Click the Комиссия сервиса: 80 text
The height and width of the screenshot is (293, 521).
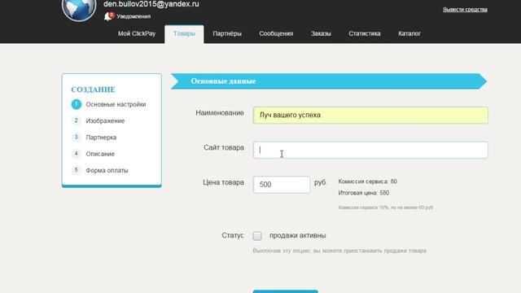click(x=367, y=181)
